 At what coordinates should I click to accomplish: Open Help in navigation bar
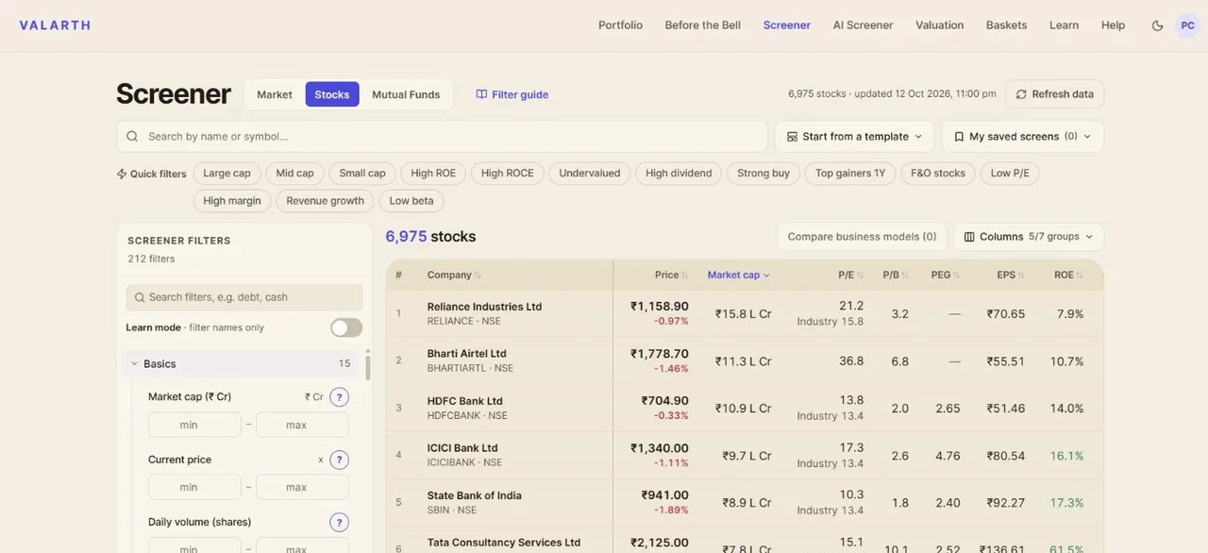[x=1114, y=25]
